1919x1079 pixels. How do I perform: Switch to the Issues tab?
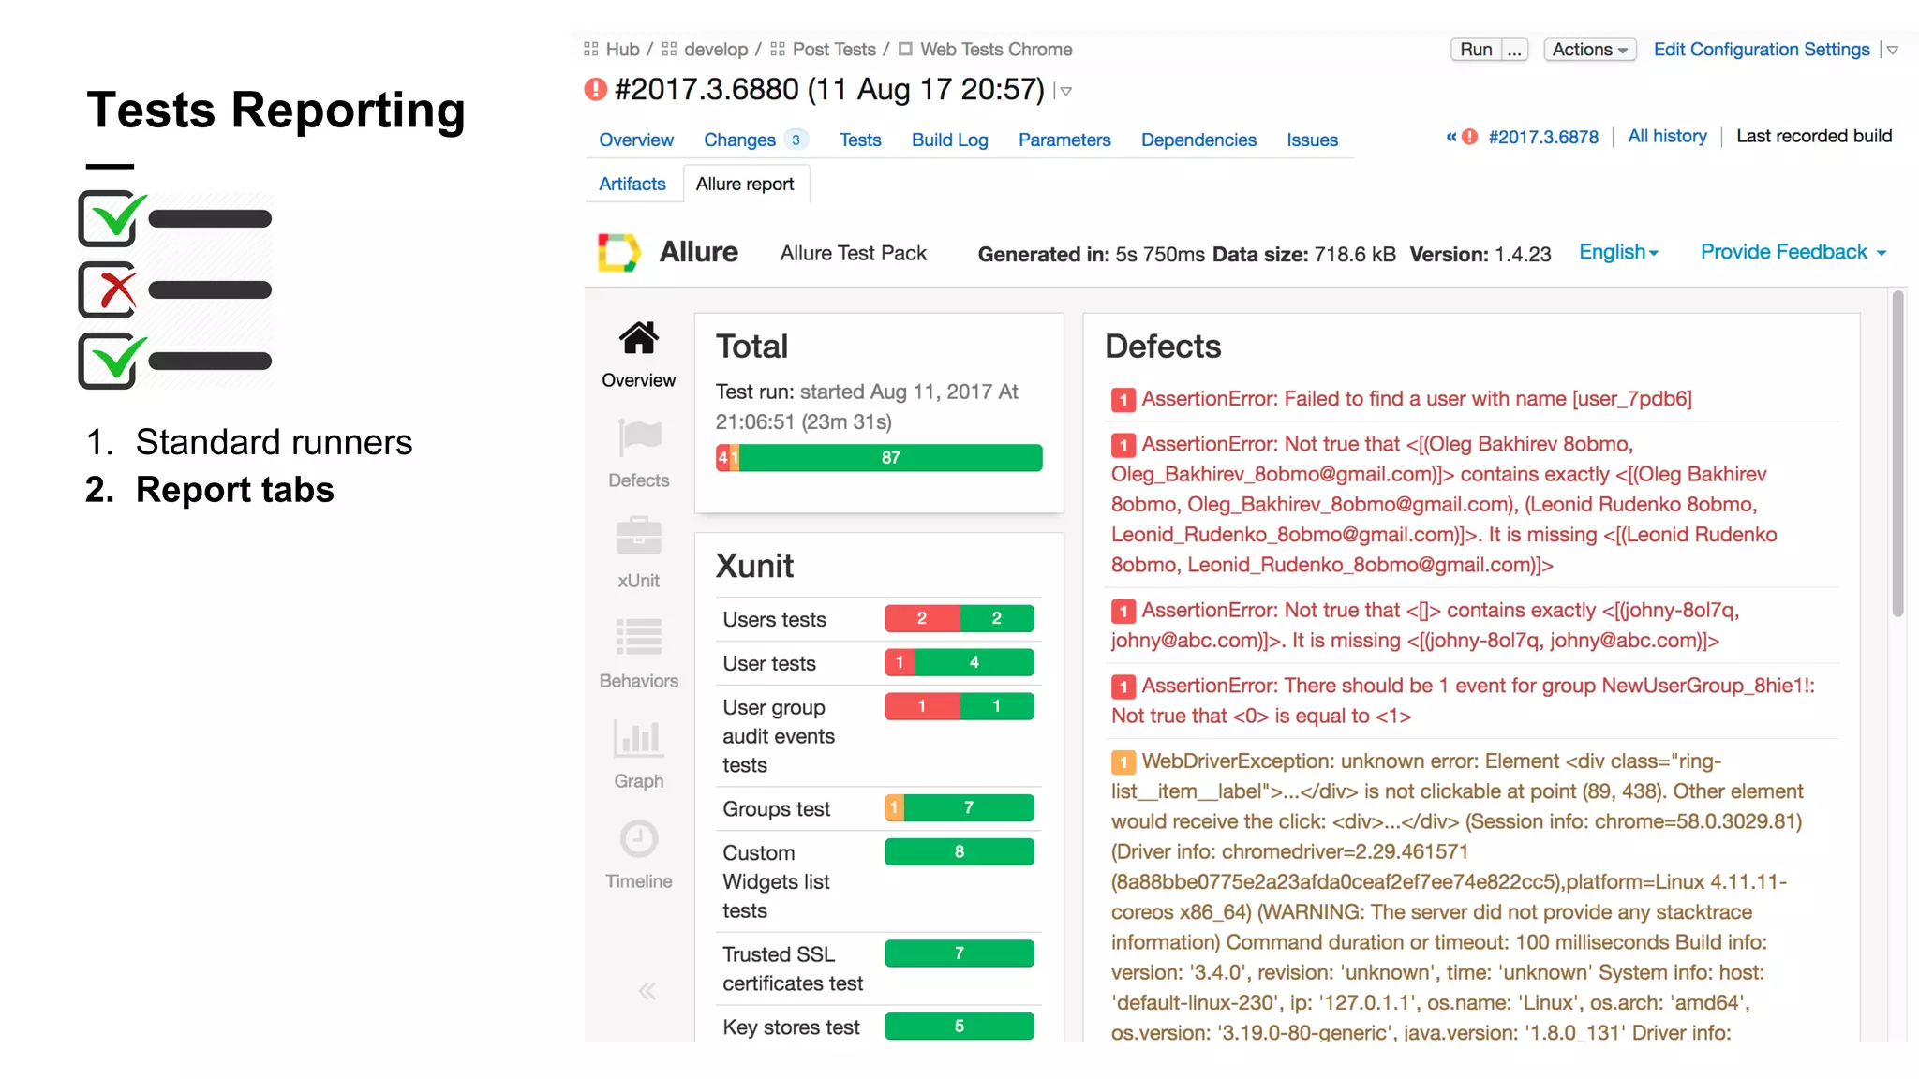[1312, 140]
